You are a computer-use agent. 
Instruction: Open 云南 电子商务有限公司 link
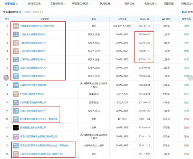pos(33,85)
